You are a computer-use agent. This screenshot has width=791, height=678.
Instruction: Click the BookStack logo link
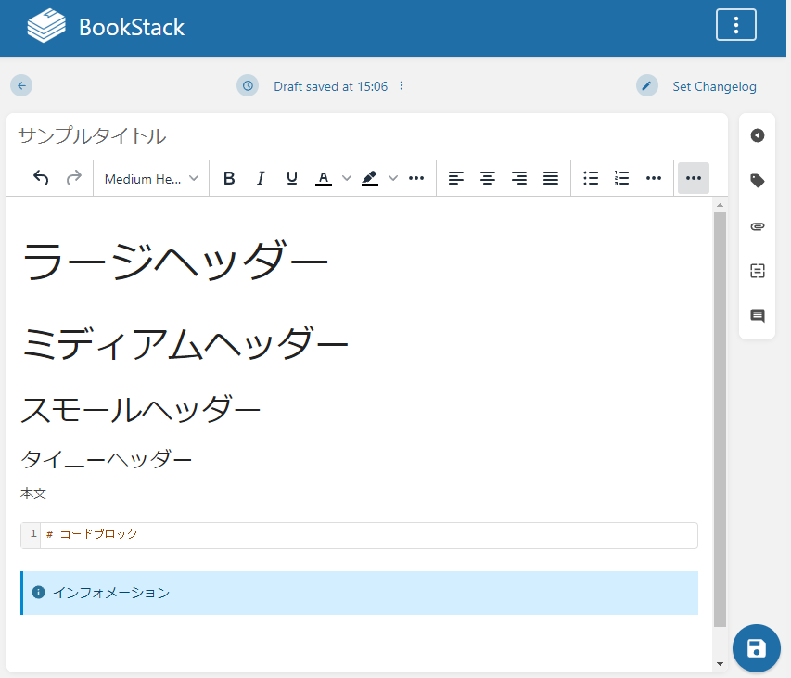point(106,27)
